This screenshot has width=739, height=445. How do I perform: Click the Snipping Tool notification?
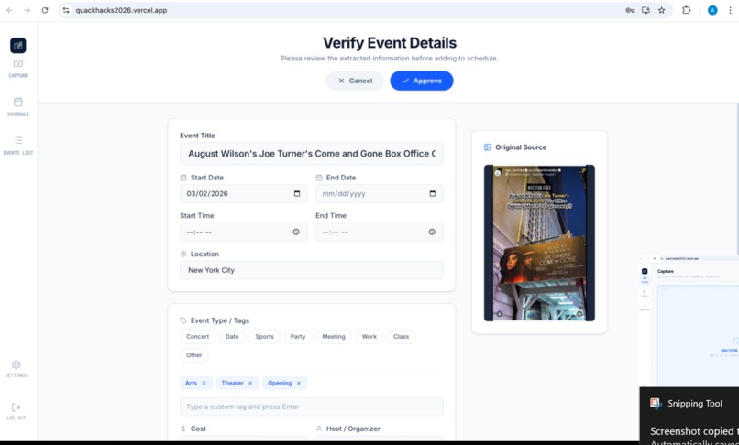(689, 416)
